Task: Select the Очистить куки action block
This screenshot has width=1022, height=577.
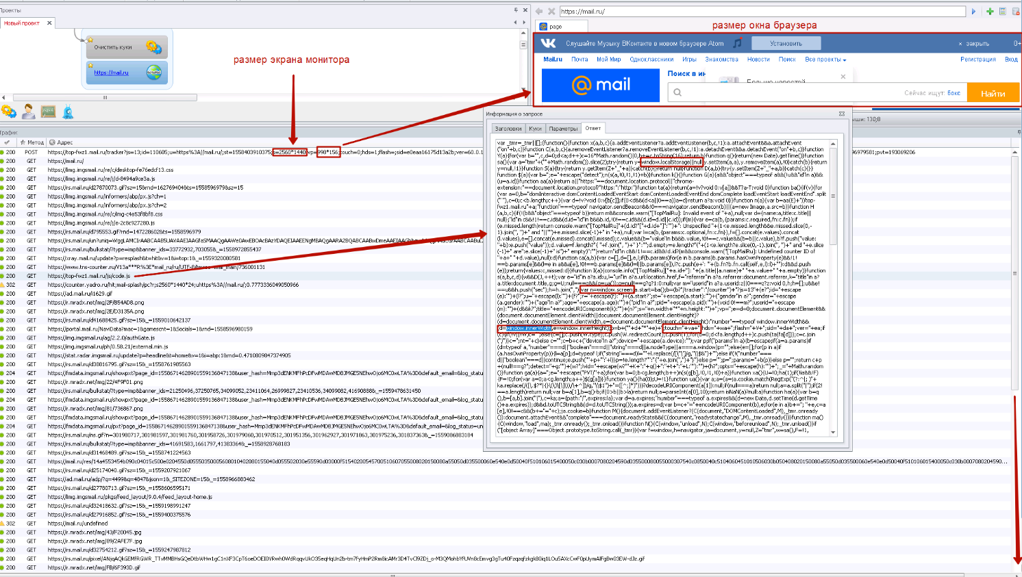Action: tap(126, 47)
